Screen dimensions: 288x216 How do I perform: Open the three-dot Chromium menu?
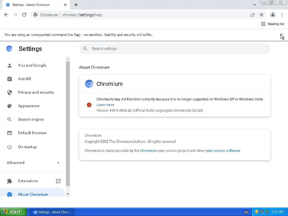[282, 15]
